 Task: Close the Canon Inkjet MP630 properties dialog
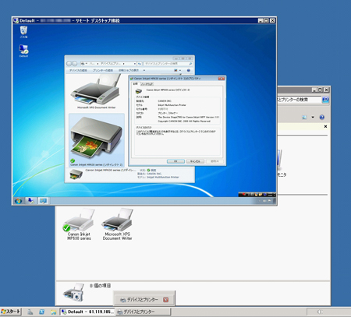click(x=221, y=79)
